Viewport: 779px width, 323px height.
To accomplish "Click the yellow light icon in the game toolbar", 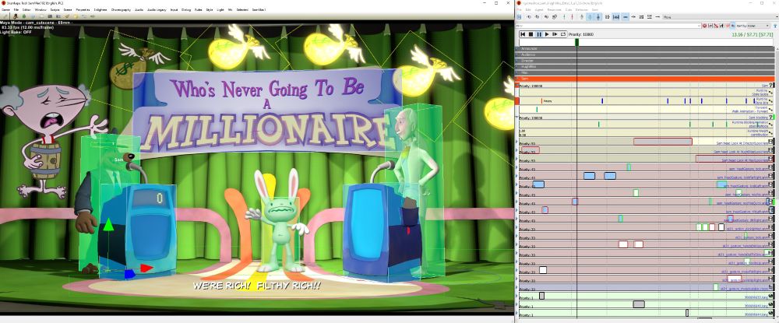I will pos(76,16).
